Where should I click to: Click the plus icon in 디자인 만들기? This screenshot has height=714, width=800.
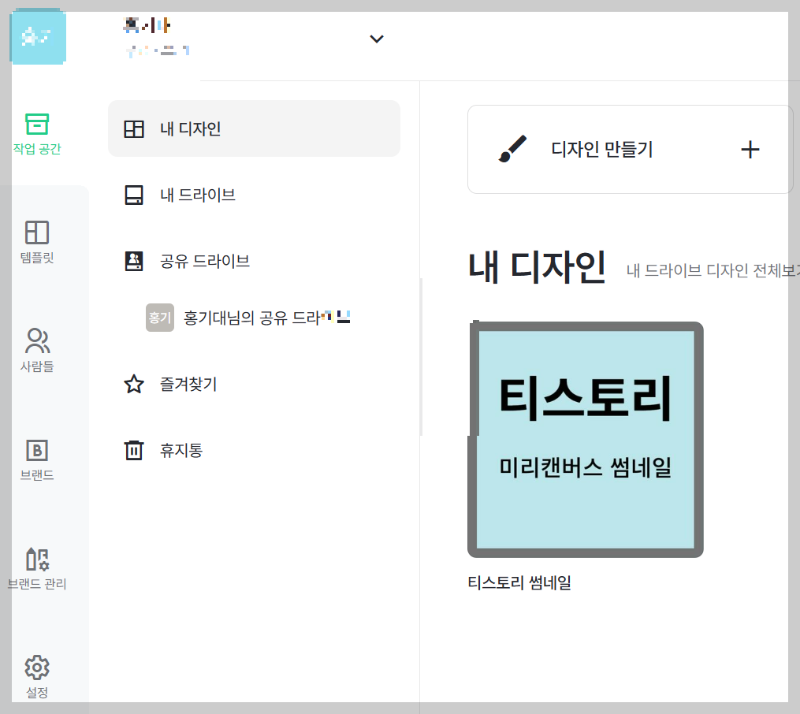coord(750,150)
